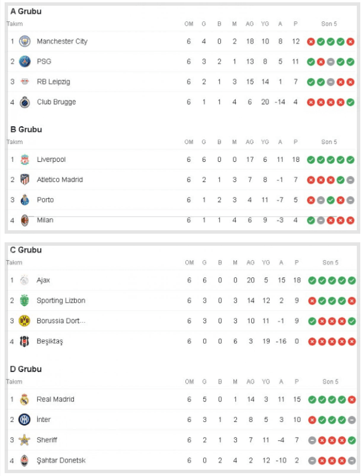Click the C Grubu heading

coord(26,250)
